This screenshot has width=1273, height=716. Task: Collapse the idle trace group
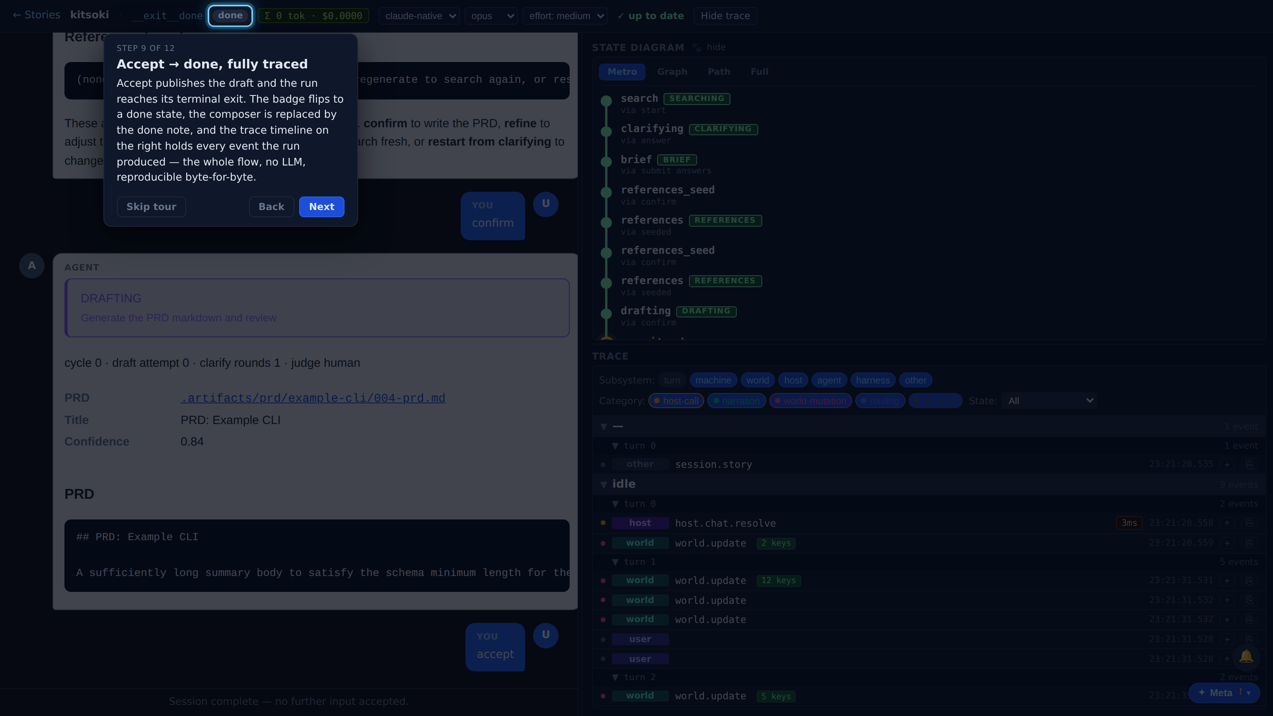click(604, 484)
